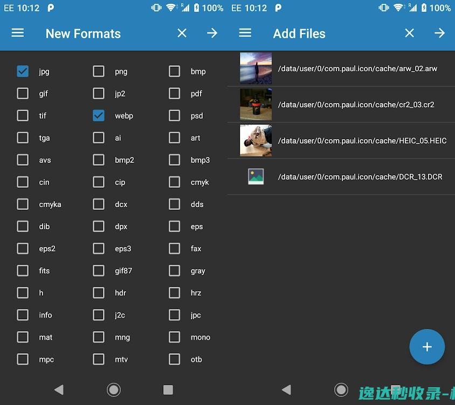Screen dimensions: 455x405
Task: Check the art format box
Action: click(x=174, y=138)
